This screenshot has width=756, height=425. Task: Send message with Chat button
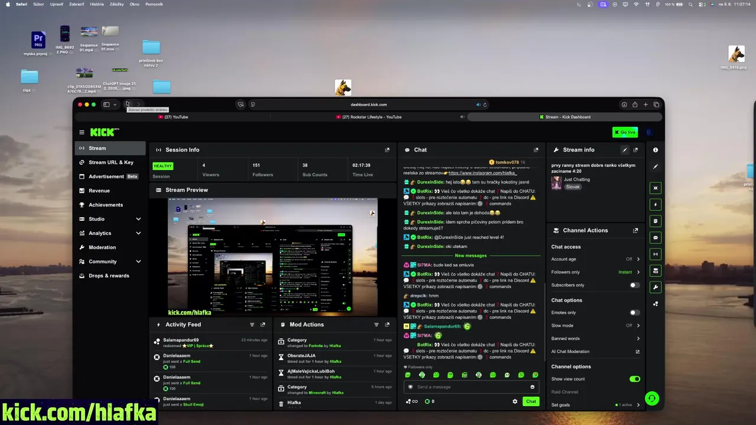tap(531, 401)
